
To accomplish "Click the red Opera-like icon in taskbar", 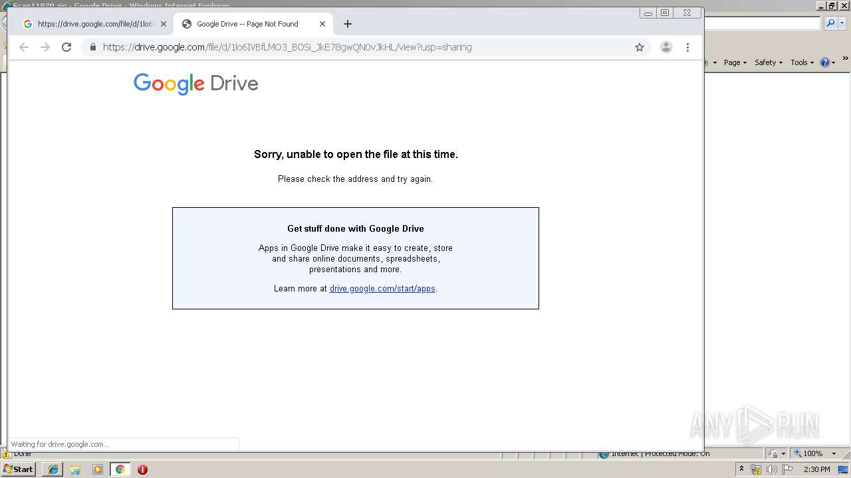I will pyautogui.click(x=142, y=469).
